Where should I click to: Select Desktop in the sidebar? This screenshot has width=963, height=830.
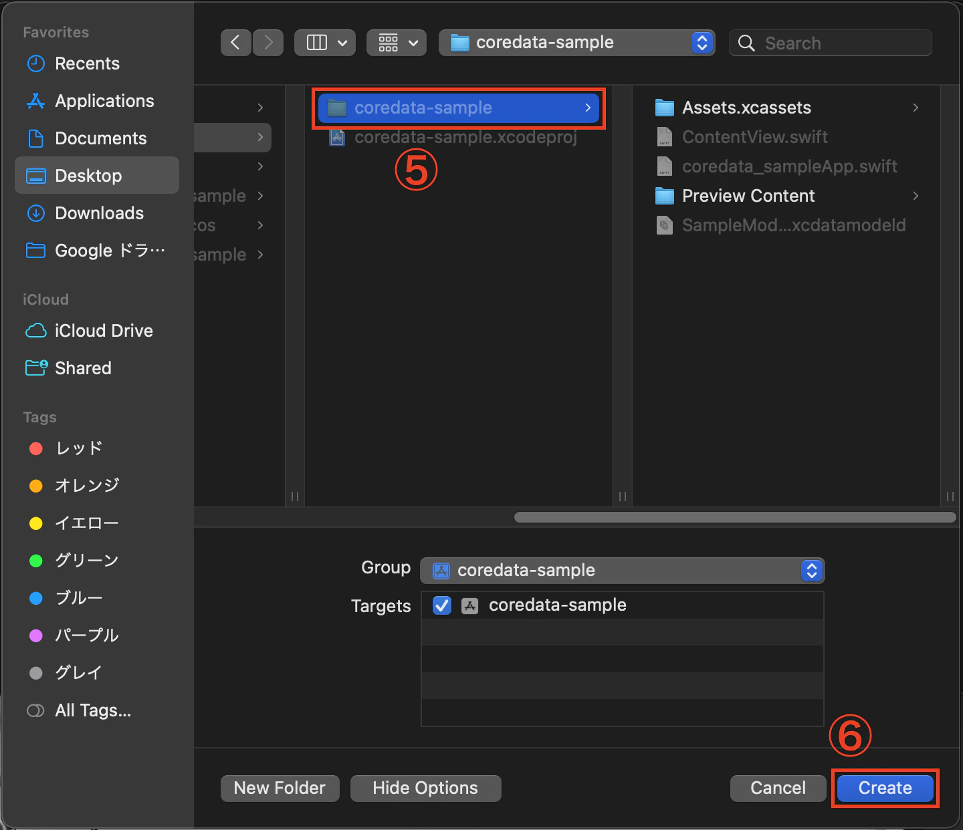[97, 176]
